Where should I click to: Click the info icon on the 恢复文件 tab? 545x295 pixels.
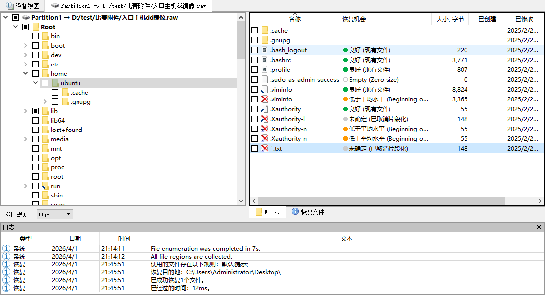pyautogui.click(x=295, y=212)
